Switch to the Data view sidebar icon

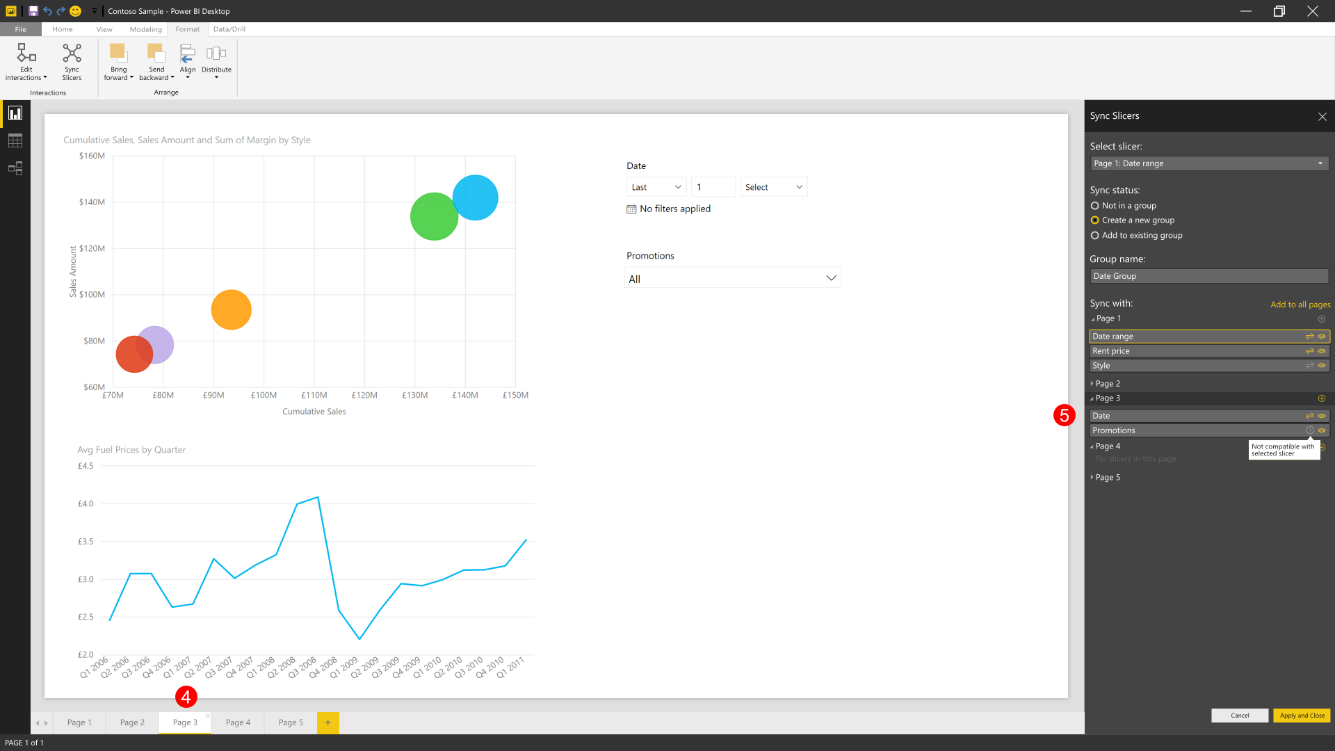point(15,140)
